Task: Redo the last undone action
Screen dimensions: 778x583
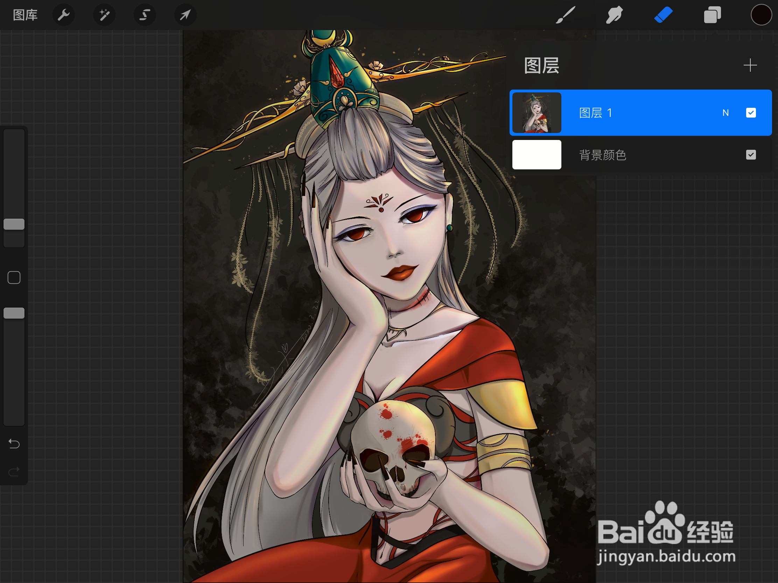Action: pos(14,471)
